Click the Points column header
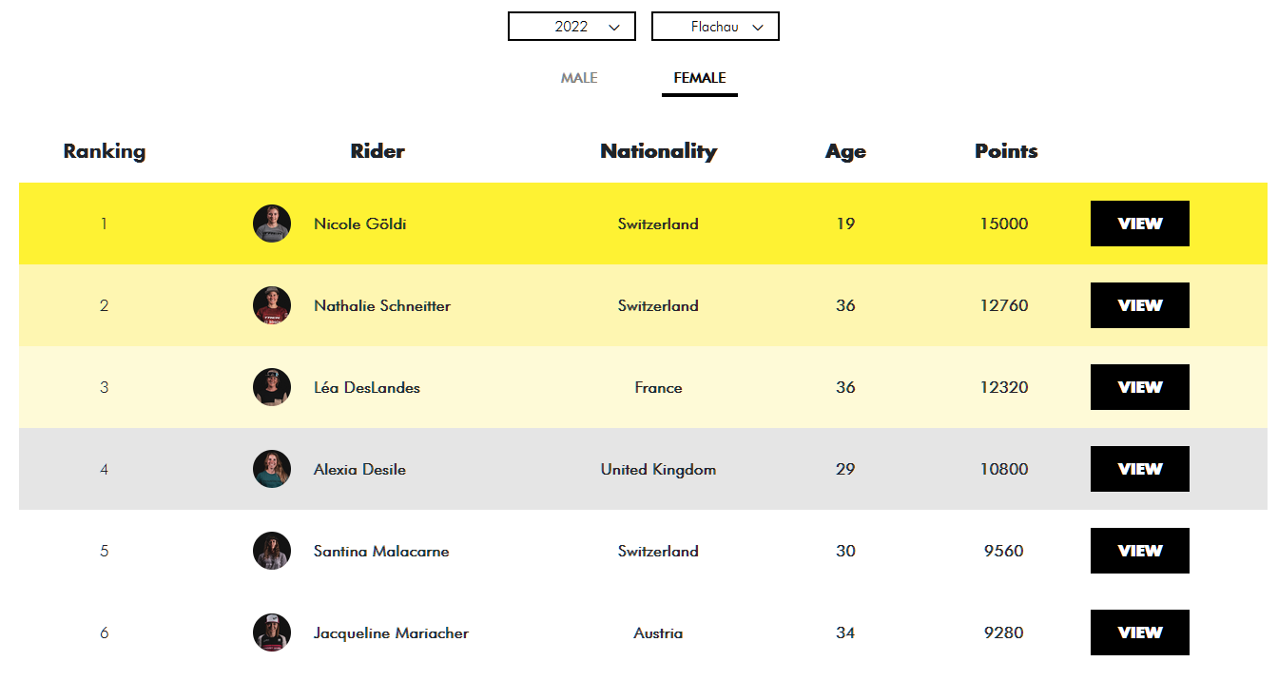 [x=1006, y=151]
